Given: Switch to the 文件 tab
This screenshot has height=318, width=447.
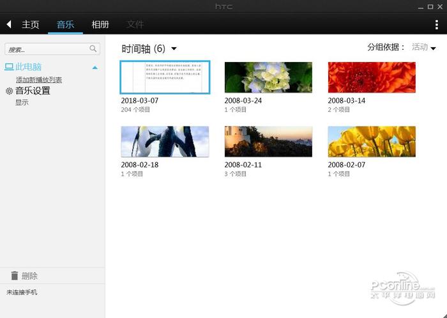Looking at the screenshot, I should pos(135,24).
